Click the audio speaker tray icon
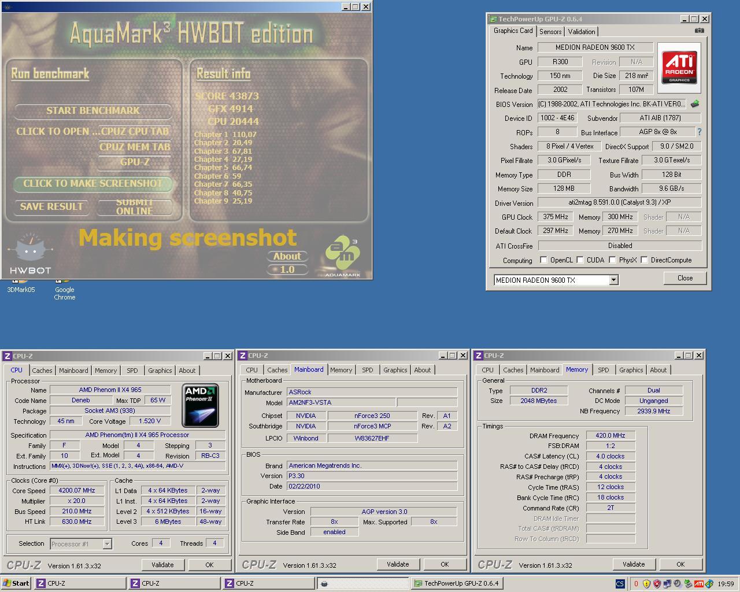The height and width of the screenshot is (592, 740). pyautogui.click(x=678, y=584)
